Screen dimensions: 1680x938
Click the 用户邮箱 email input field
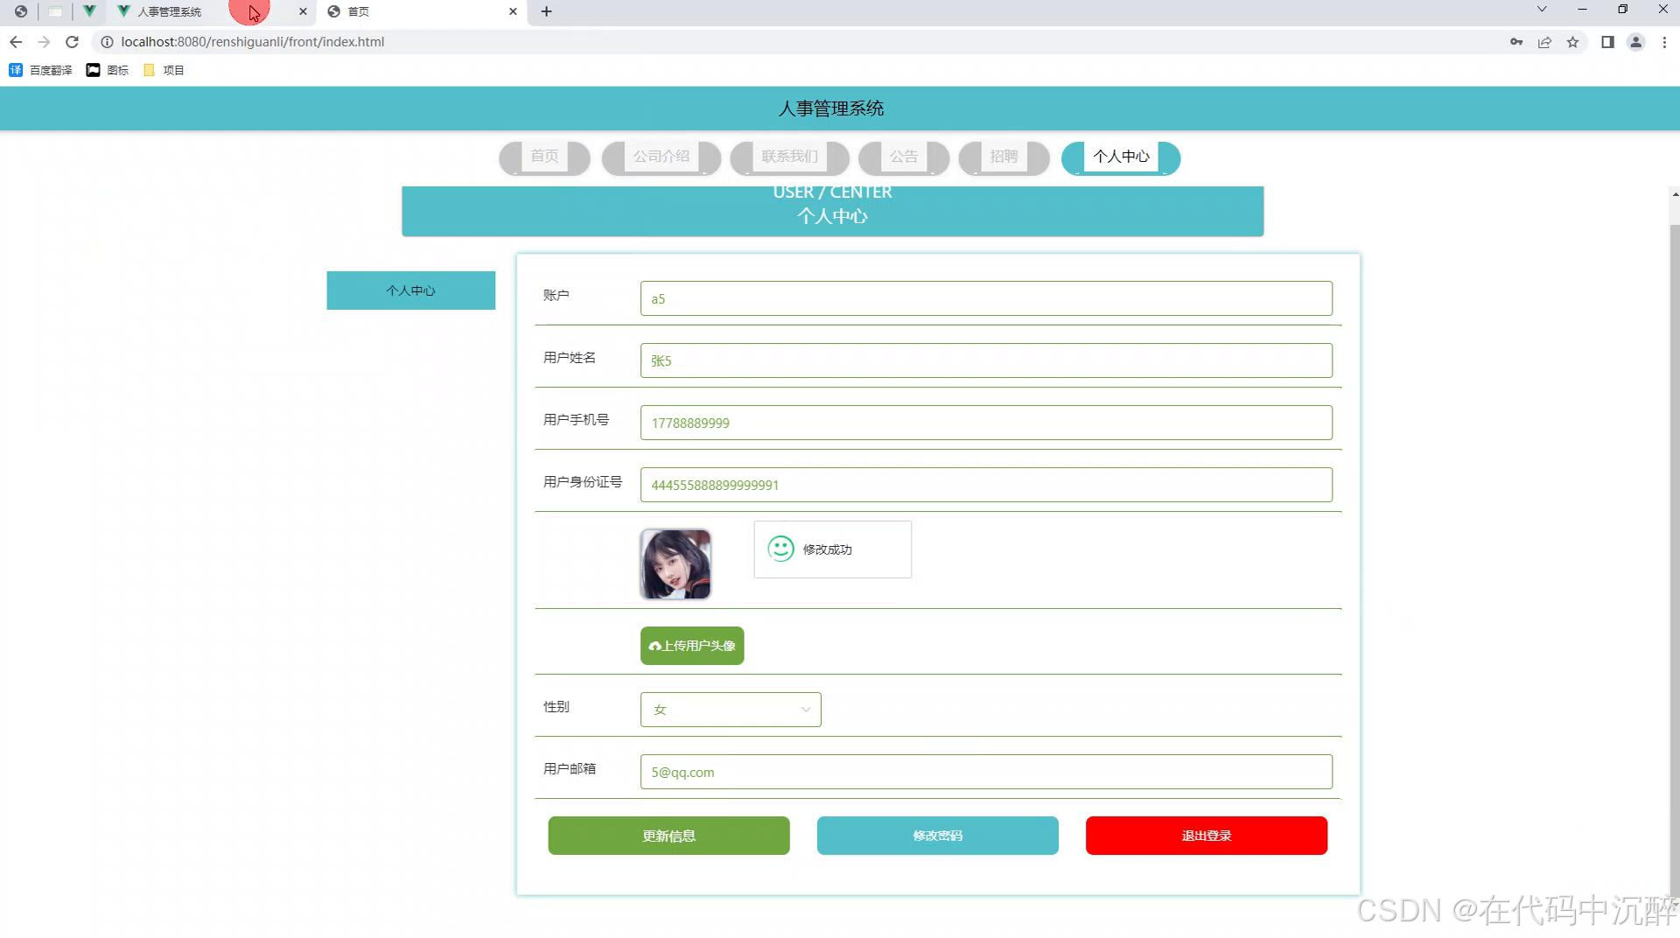986,772
